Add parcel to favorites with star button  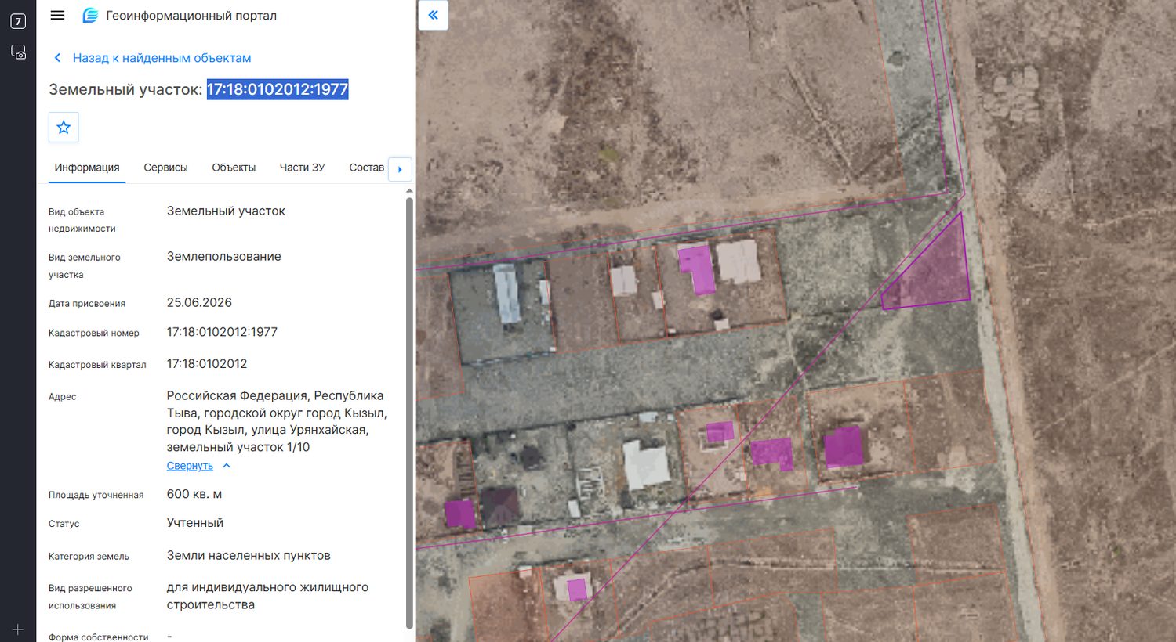pyautogui.click(x=64, y=127)
